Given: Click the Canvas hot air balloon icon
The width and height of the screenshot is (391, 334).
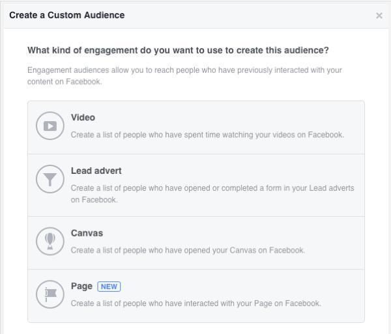Looking at the screenshot, I should 50,241.
